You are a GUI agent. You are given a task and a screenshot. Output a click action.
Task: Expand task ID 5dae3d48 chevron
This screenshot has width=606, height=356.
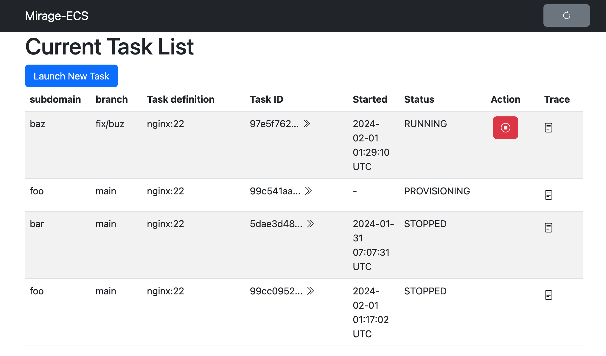coord(310,224)
